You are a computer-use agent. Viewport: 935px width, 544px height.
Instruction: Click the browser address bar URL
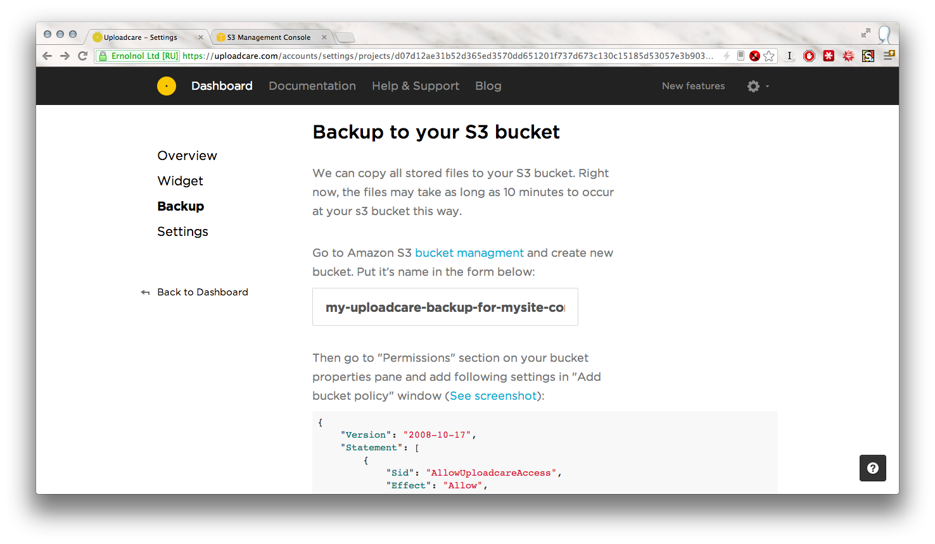(x=448, y=56)
